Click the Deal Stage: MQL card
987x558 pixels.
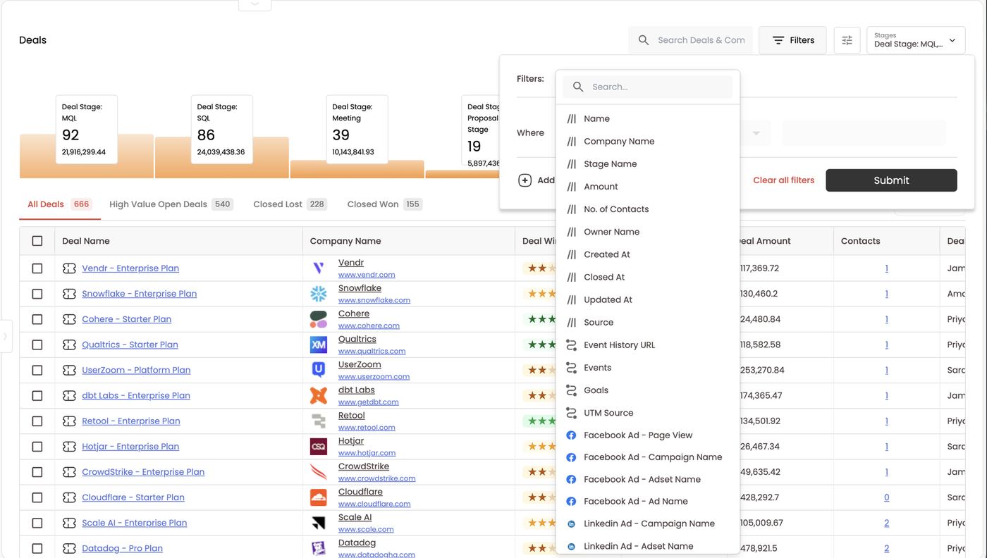[86, 130]
